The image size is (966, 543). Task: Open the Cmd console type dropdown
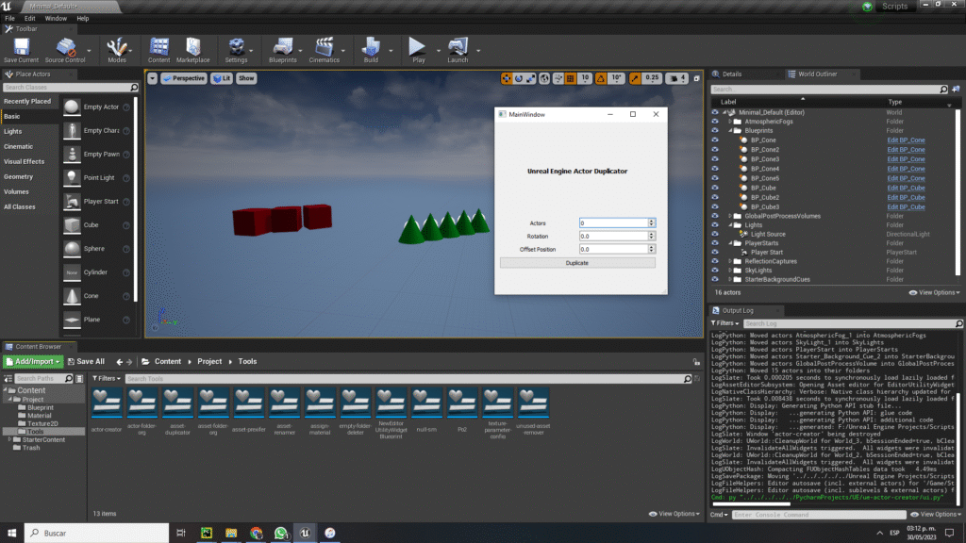click(720, 515)
